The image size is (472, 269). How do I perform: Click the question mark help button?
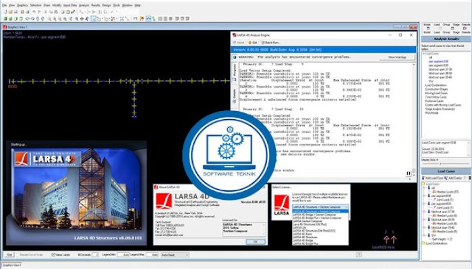[x=359, y=255]
